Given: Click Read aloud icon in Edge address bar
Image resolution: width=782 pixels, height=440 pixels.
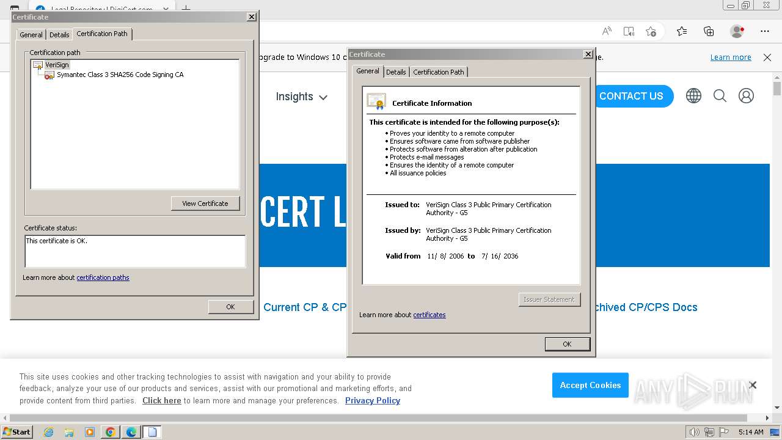Looking at the screenshot, I should click(x=607, y=31).
